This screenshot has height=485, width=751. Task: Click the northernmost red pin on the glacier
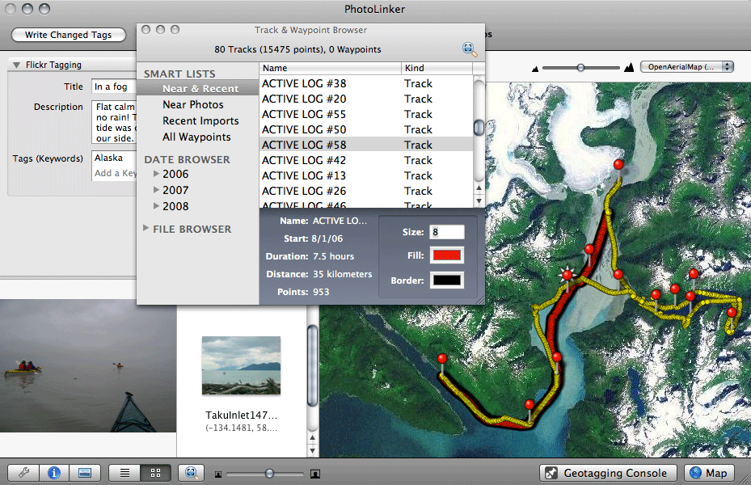pyautogui.click(x=618, y=165)
